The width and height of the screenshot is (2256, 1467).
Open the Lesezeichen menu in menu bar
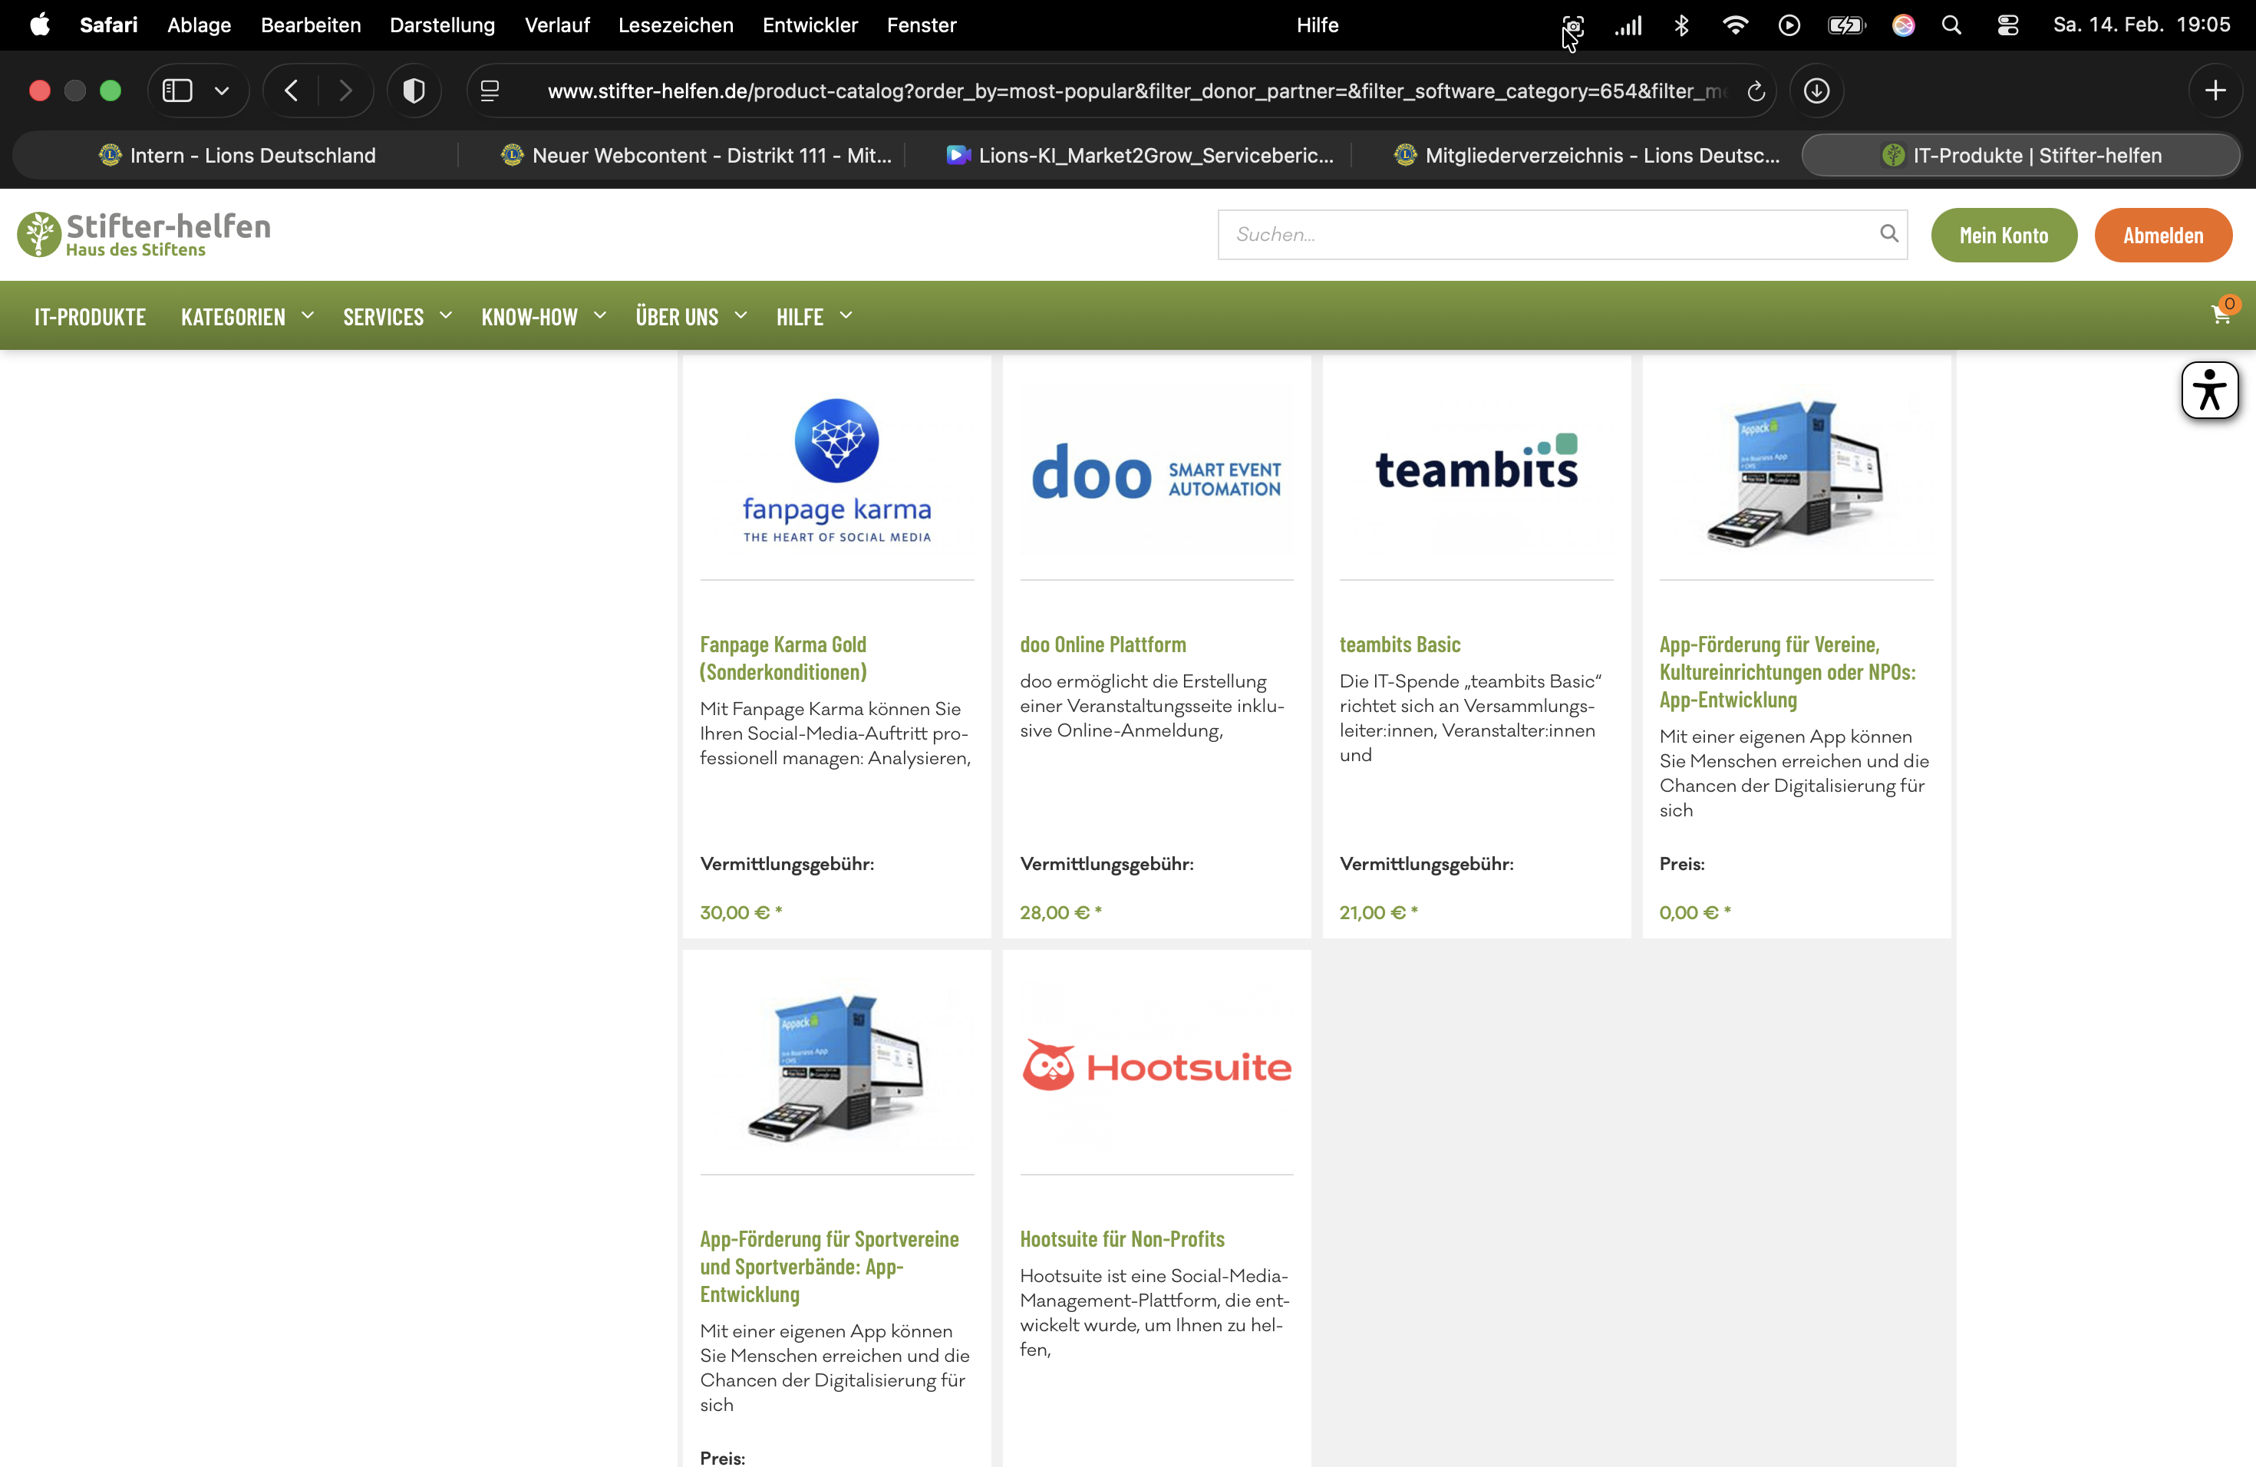675,25
